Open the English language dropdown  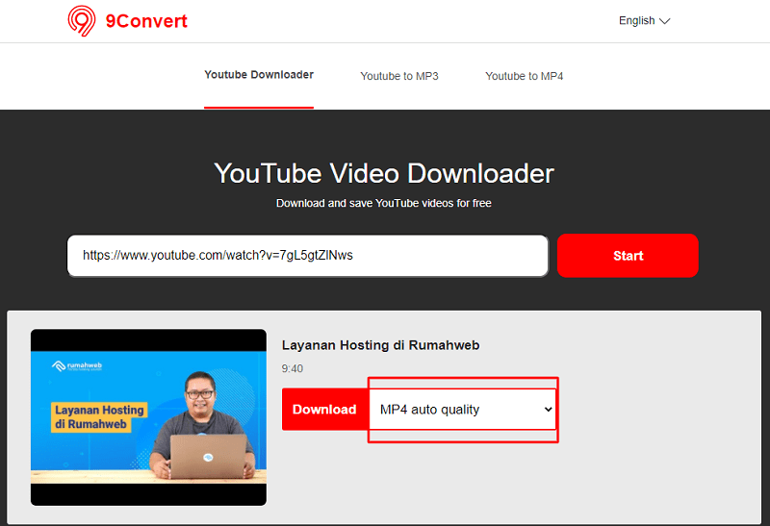644,20
